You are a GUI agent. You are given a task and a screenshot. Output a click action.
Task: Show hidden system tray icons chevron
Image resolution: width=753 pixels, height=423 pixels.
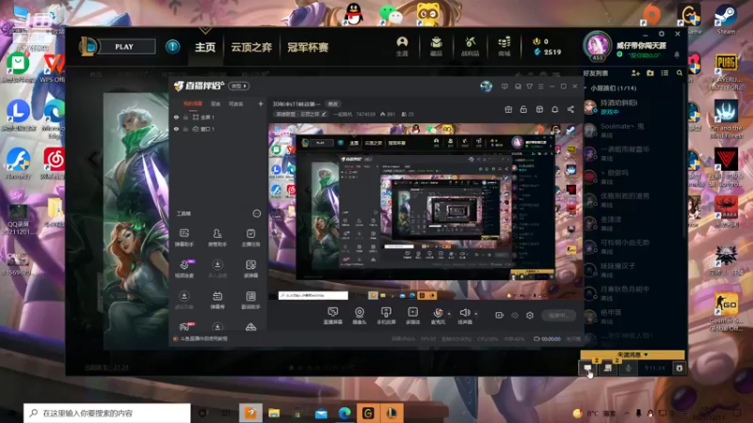pos(627,413)
